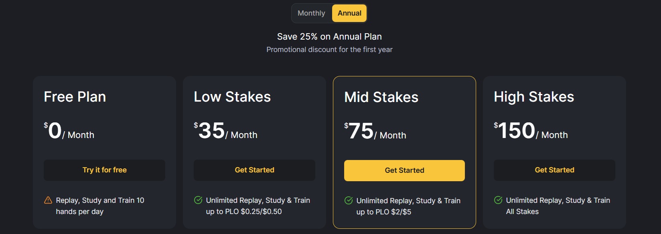This screenshot has width=661, height=234.
Task: Click the $35 / Month price
Action: [226, 131]
